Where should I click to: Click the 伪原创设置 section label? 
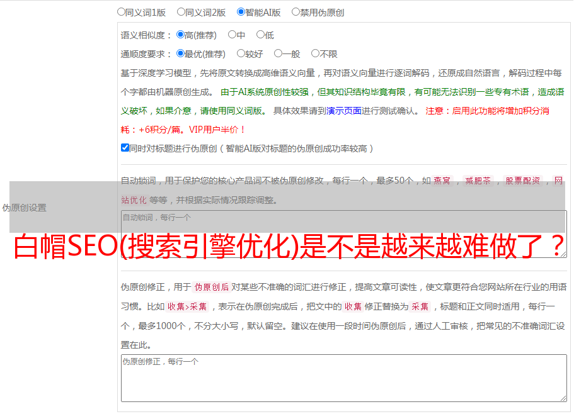click(25, 208)
